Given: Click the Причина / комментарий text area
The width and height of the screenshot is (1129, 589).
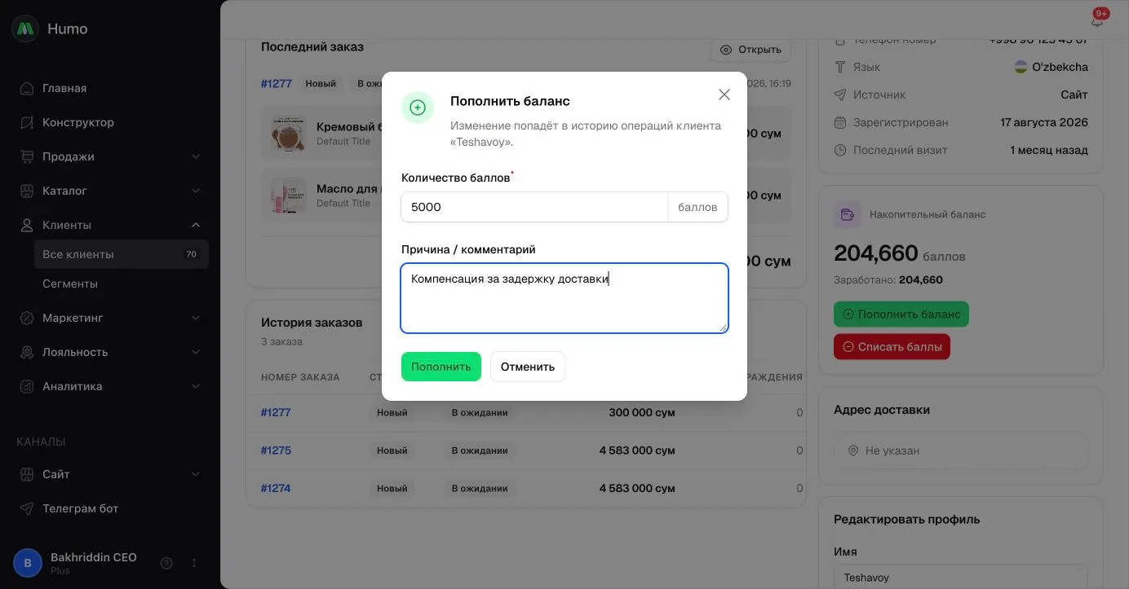Looking at the screenshot, I should [x=564, y=298].
